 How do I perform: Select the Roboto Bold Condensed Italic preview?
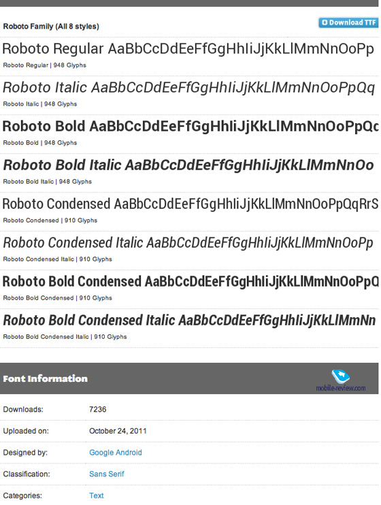click(189, 321)
